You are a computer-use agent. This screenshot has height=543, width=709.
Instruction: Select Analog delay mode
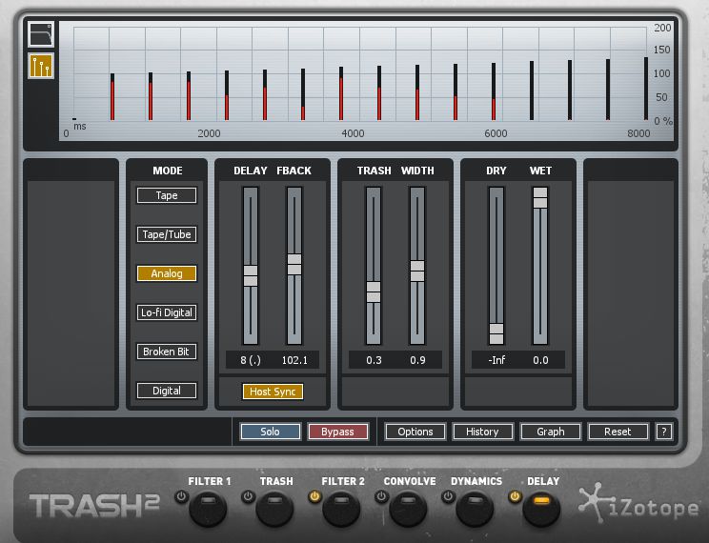(x=167, y=273)
